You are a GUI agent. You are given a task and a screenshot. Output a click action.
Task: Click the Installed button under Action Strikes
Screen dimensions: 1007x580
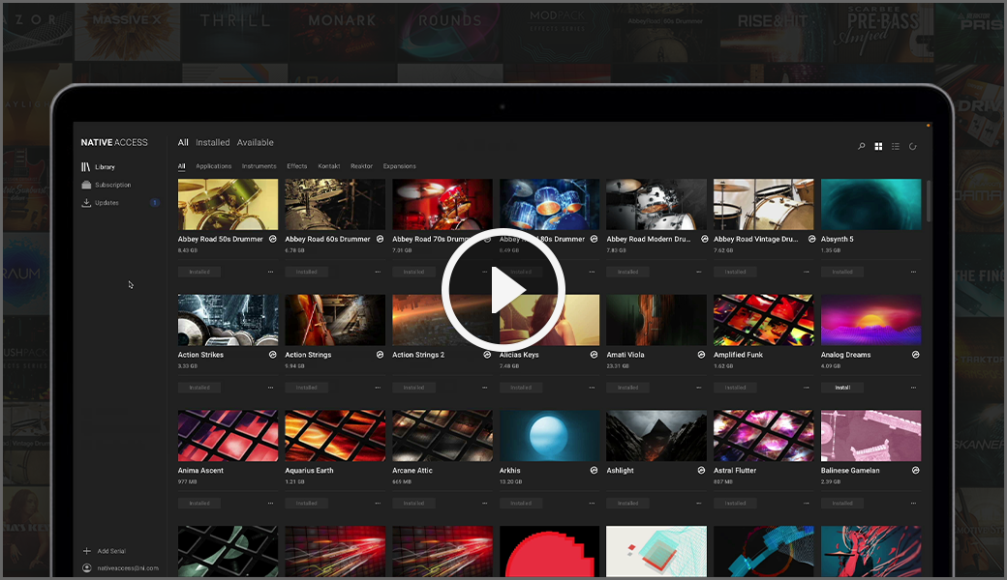coord(199,387)
